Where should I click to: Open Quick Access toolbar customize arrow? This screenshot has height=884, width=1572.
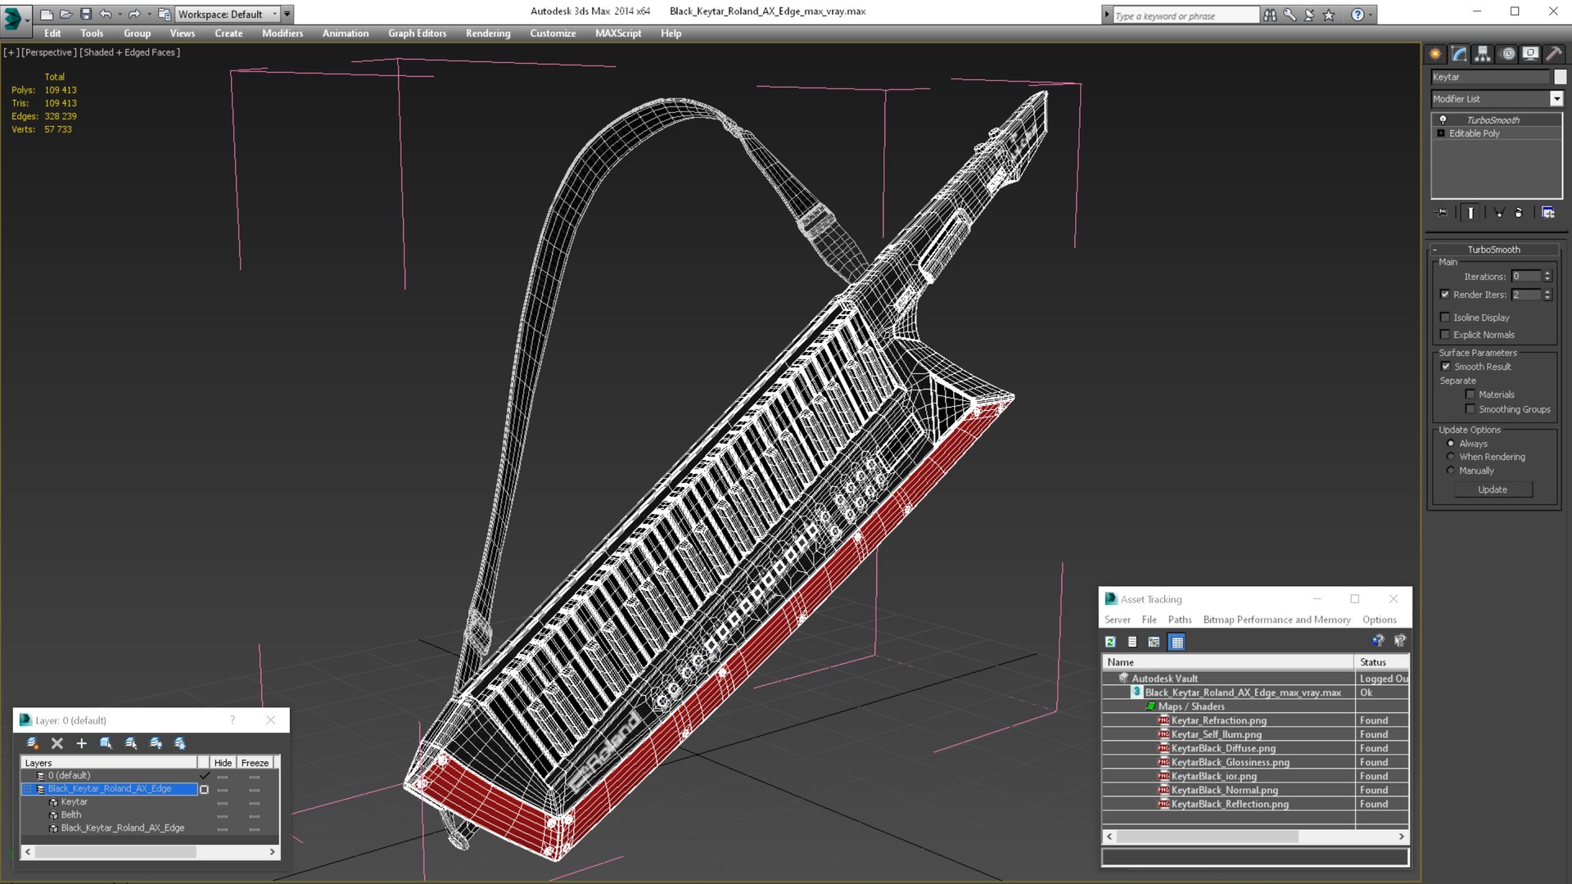287,14
